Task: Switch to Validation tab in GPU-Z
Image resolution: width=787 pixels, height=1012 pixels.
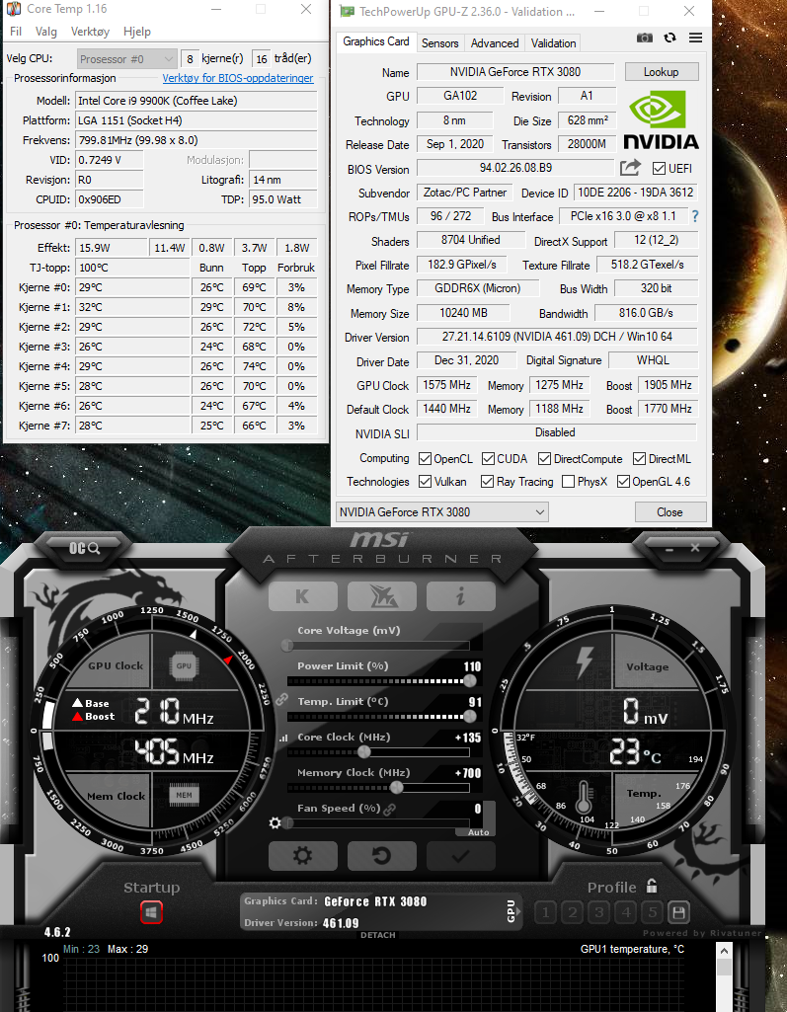Action: (553, 43)
